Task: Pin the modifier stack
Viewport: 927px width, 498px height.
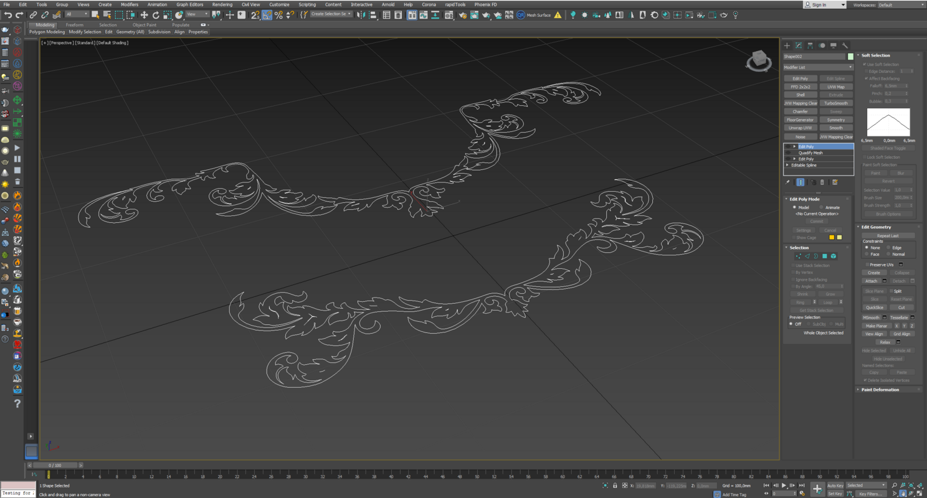Action: pos(787,182)
